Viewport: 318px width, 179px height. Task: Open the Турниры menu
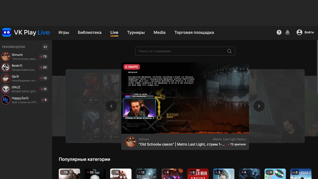pos(136,32)
